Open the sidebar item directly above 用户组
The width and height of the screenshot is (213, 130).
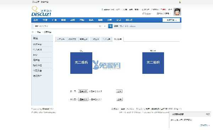click(x=35, y=55)
